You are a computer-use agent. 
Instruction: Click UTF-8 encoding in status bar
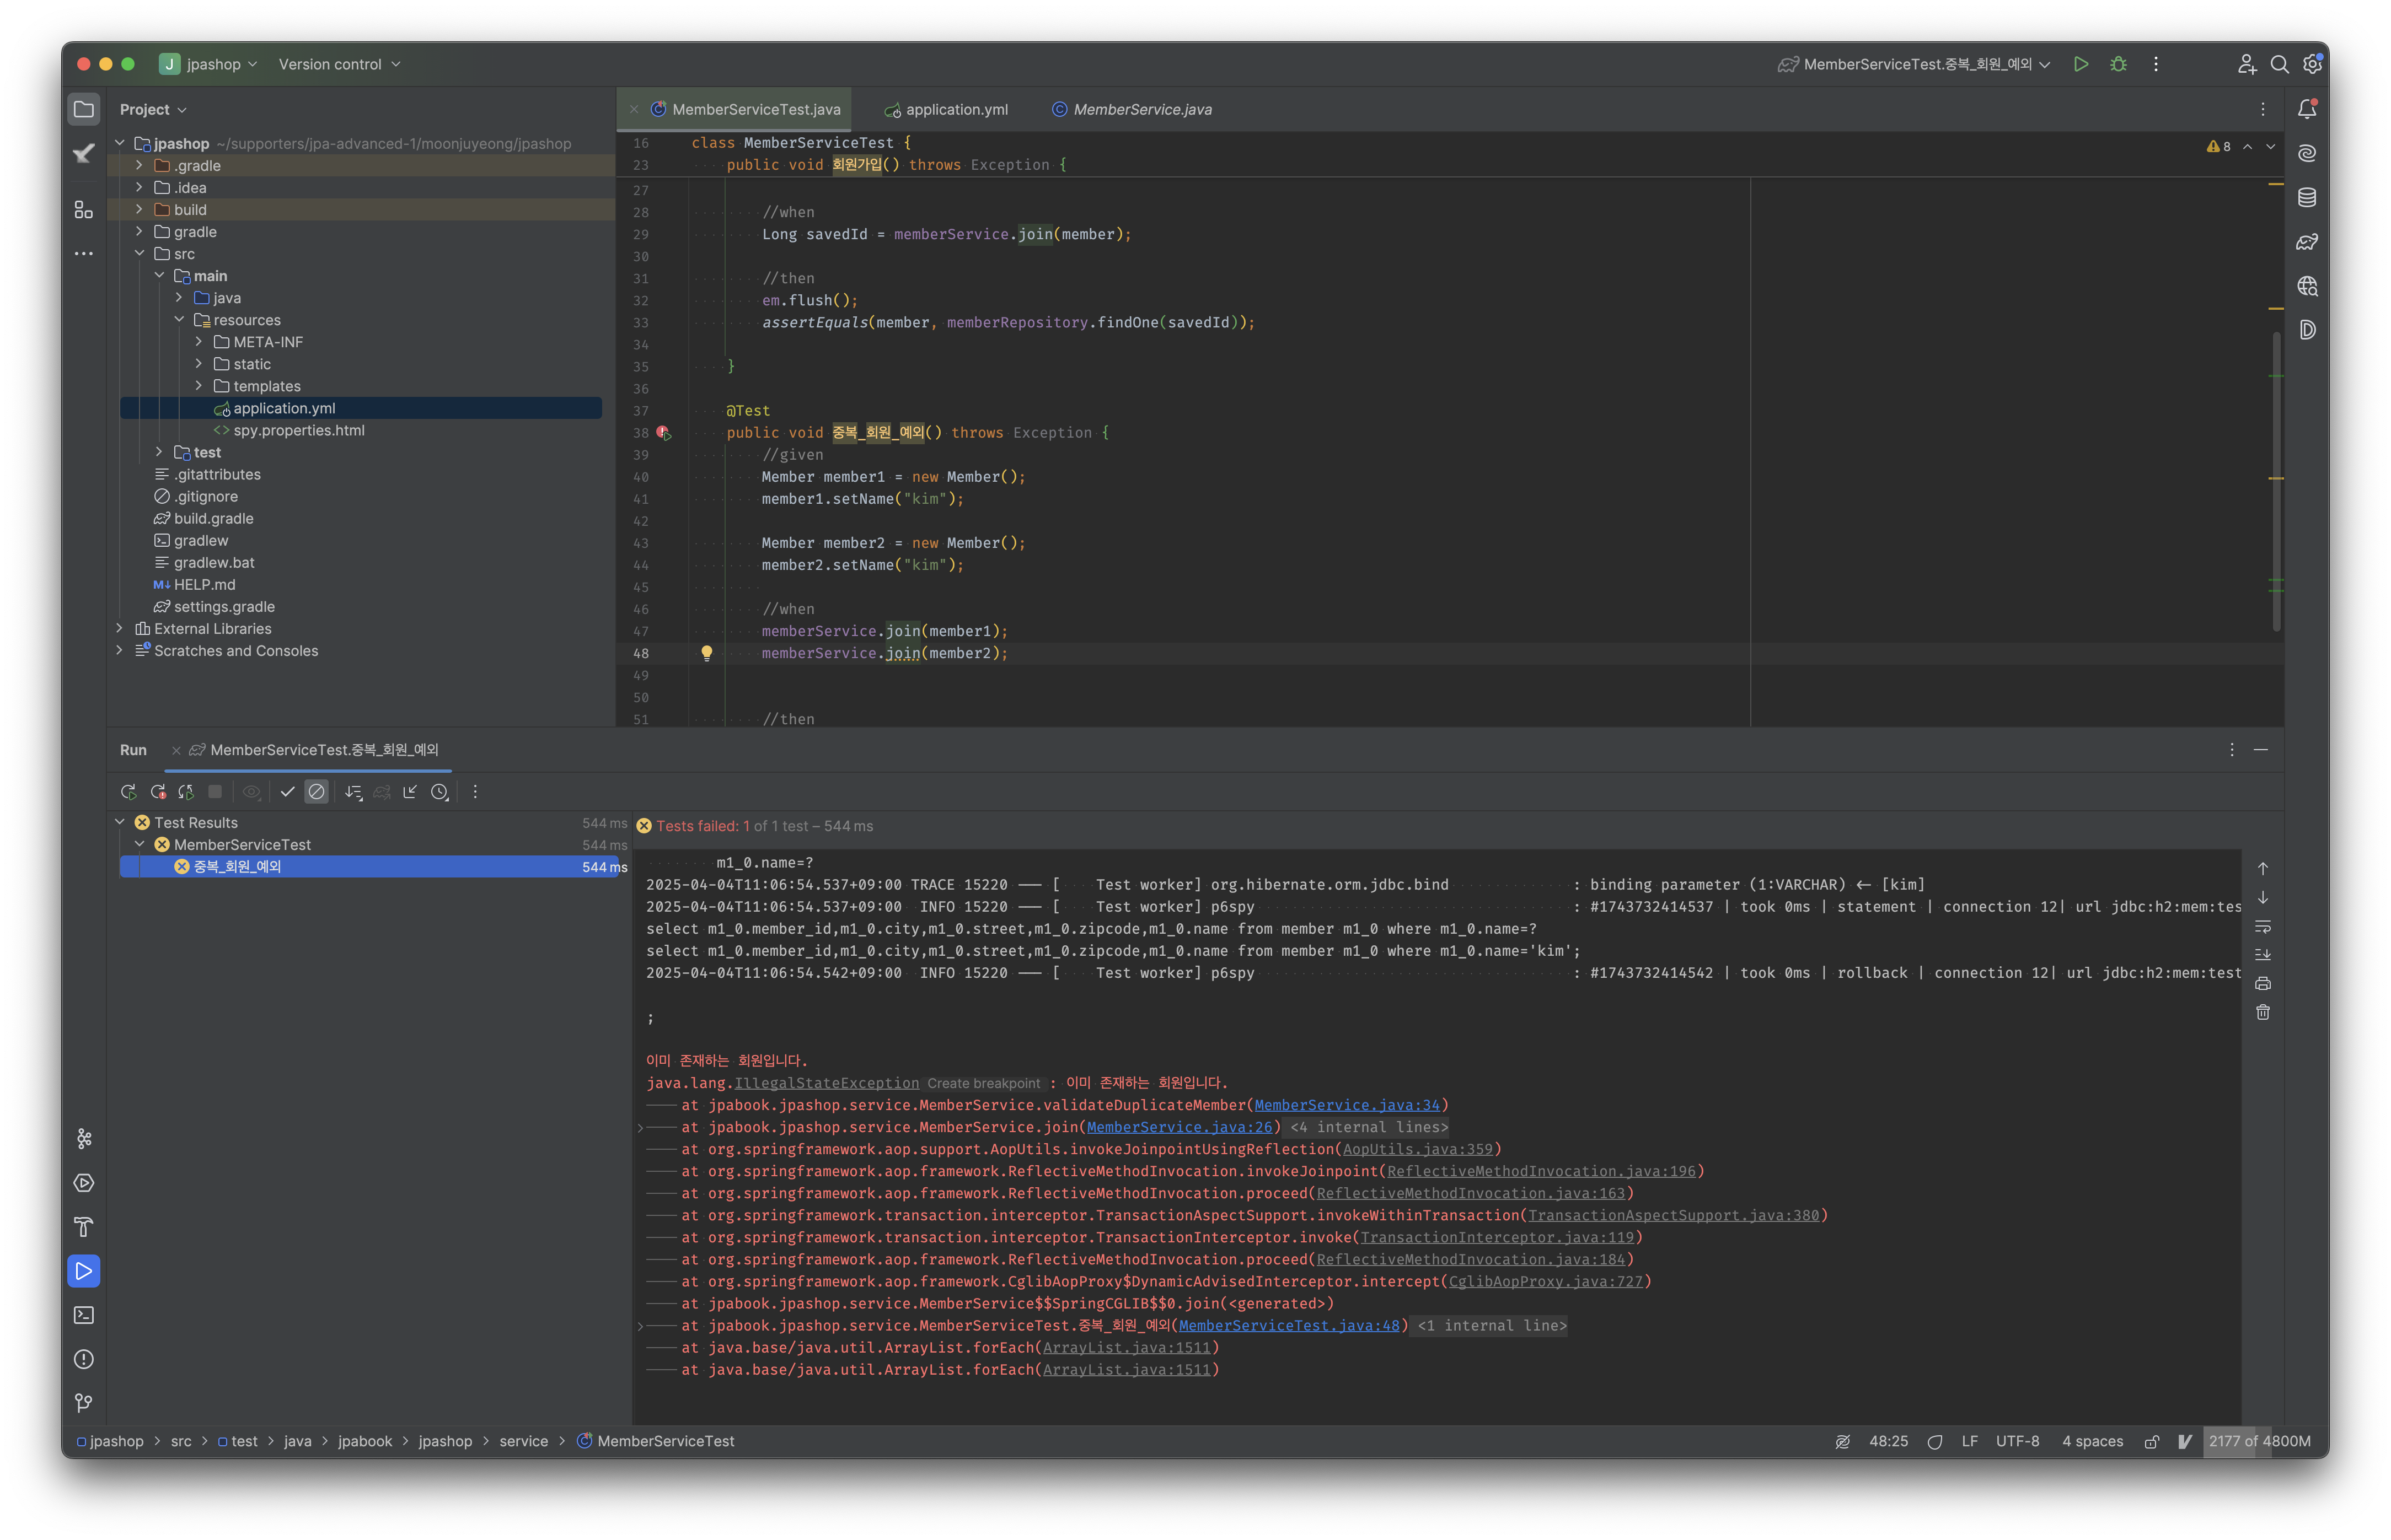[x=2017, y=1441]
